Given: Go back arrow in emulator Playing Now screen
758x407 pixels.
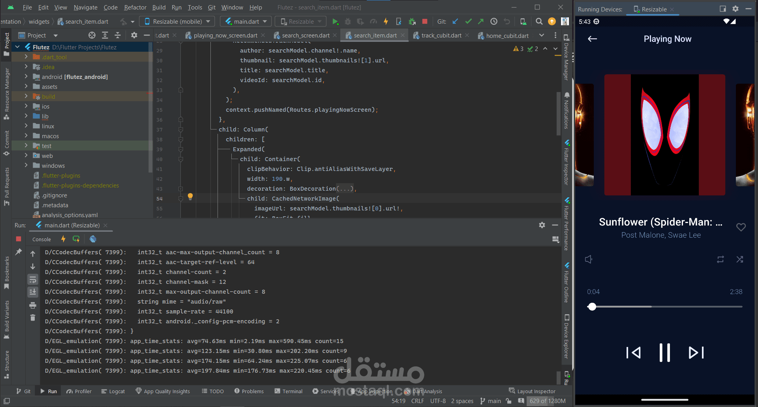Looking at the screenshot, I should (592, 39).
